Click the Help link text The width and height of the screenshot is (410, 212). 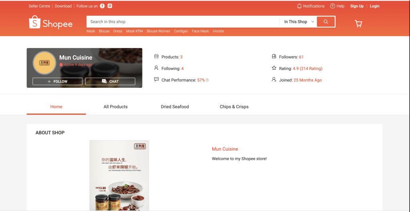(340, 6)
